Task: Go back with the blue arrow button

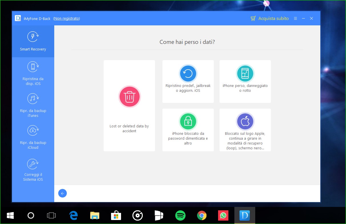Action: pyautogui.click(x=63, y=193)
